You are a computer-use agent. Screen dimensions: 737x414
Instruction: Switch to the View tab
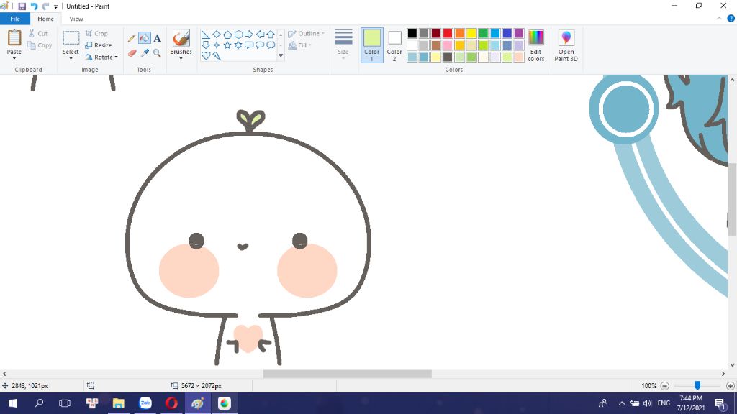[x=76, y=19]
